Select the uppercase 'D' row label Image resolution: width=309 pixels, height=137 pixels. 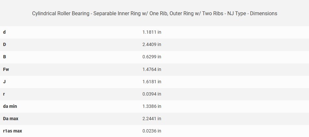click(5, 44)
